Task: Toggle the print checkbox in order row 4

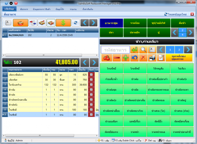Action: click(91, 90)
